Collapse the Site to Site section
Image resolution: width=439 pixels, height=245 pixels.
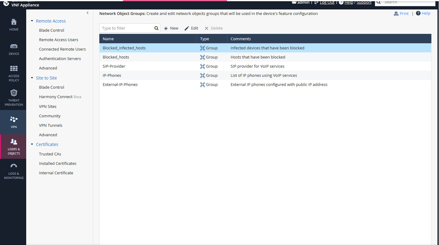click(x=32, y=78)
